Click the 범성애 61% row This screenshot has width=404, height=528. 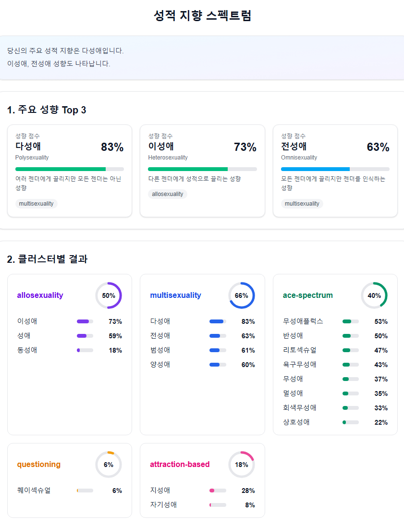click(202, 350)
